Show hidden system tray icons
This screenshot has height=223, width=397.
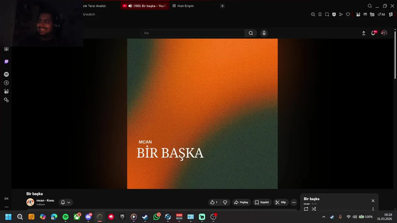[324, 217]
